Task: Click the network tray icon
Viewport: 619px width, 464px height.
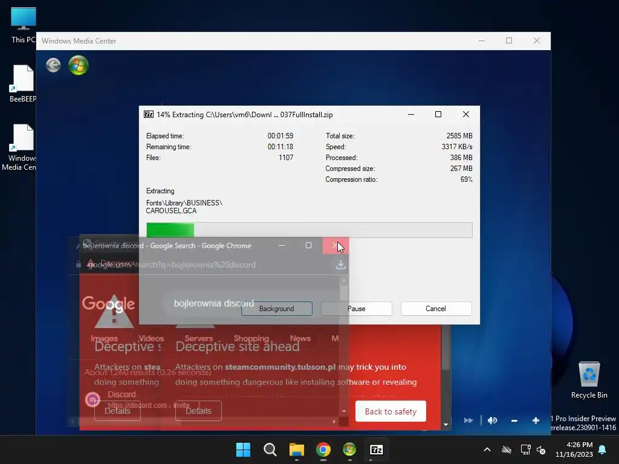Action: pos(525,449)
